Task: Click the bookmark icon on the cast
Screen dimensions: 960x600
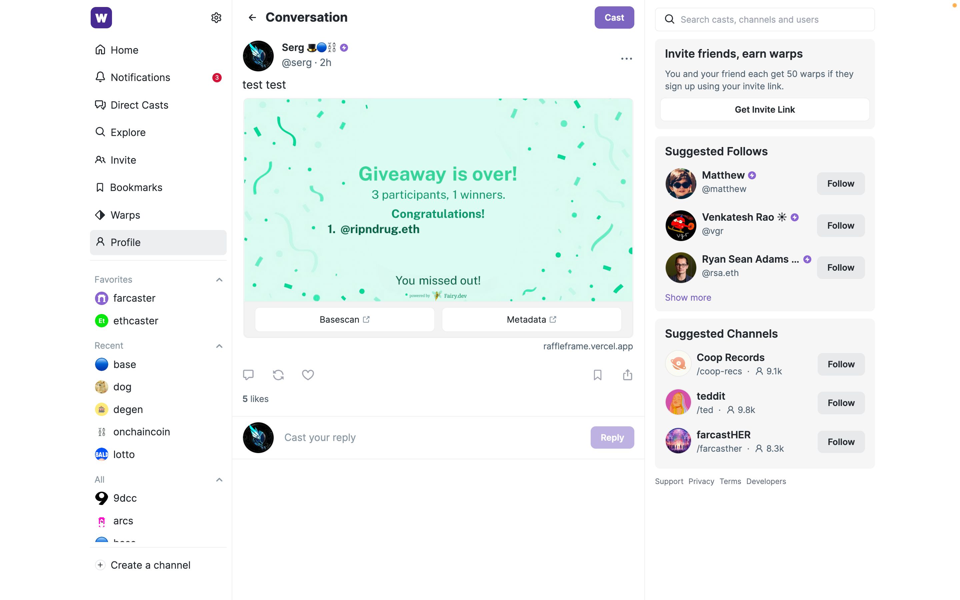Action: (597, 375)
